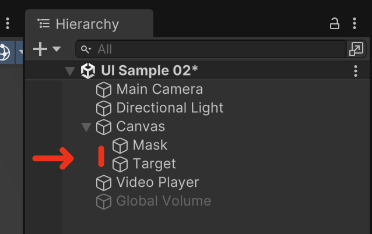Open the create object dropdown arrow
The width and height of the screenshot is (372, 234).
point(57,49)
